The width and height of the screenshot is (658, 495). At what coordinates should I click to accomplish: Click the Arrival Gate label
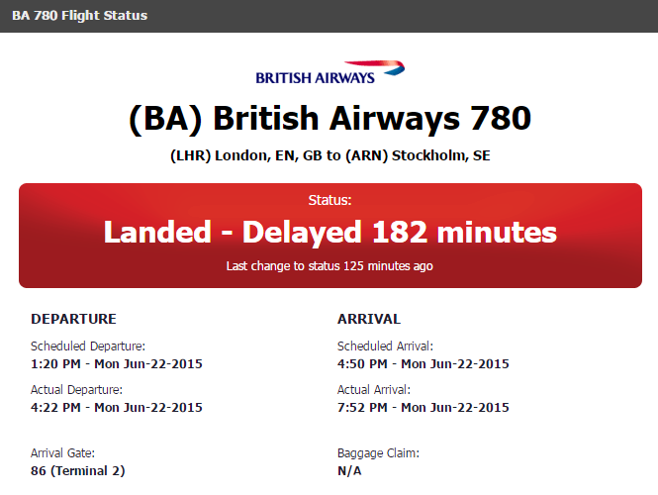pos(63,453)
